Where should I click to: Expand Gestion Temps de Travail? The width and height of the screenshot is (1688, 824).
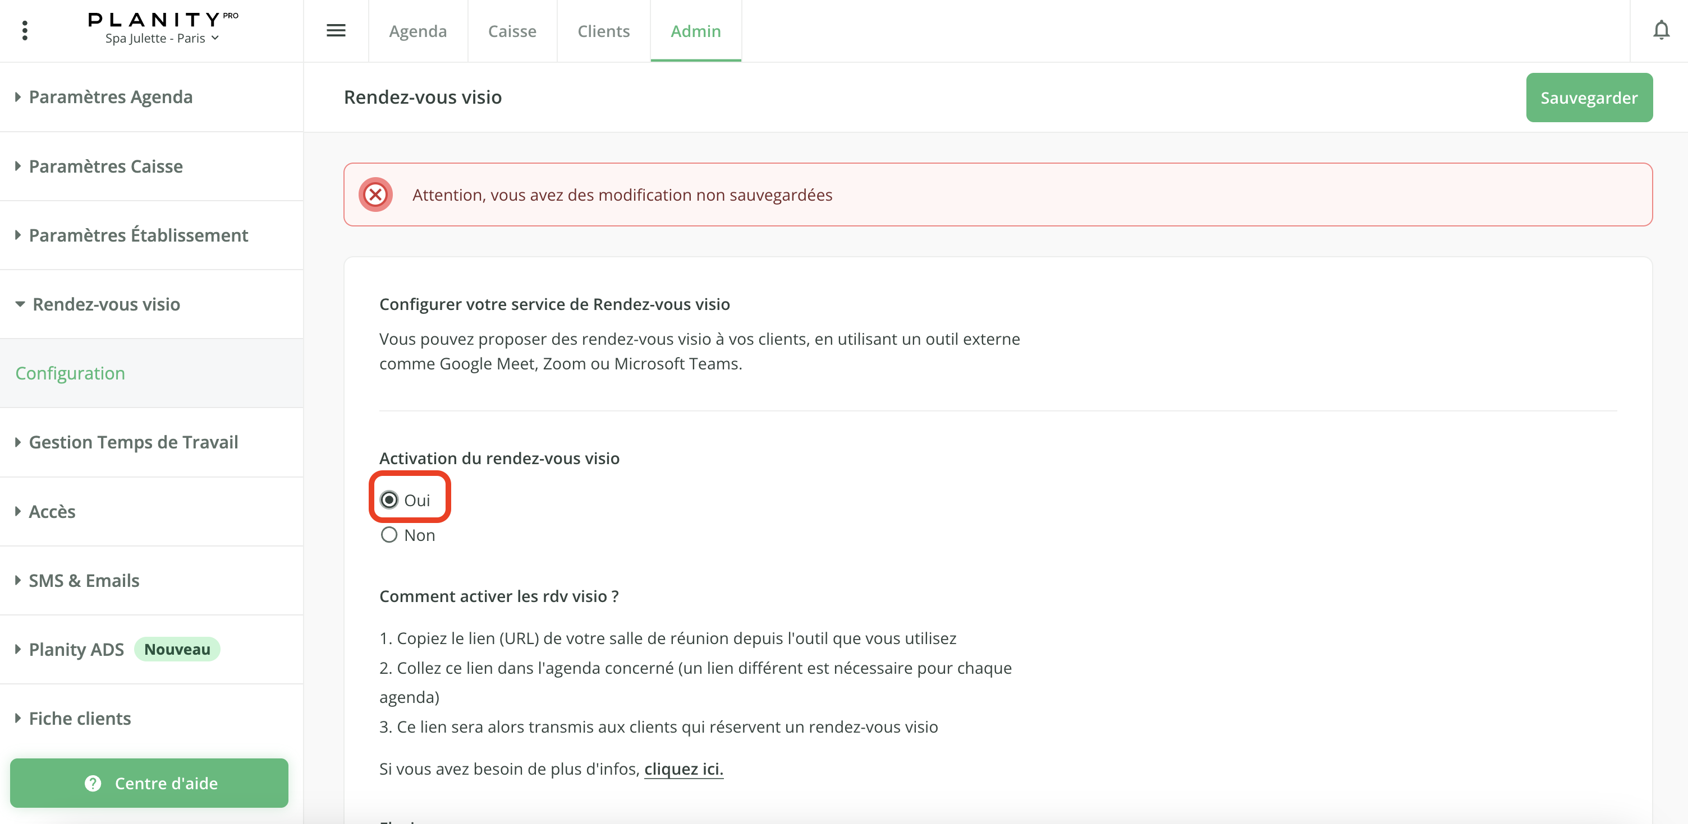(x=133, y=442)
